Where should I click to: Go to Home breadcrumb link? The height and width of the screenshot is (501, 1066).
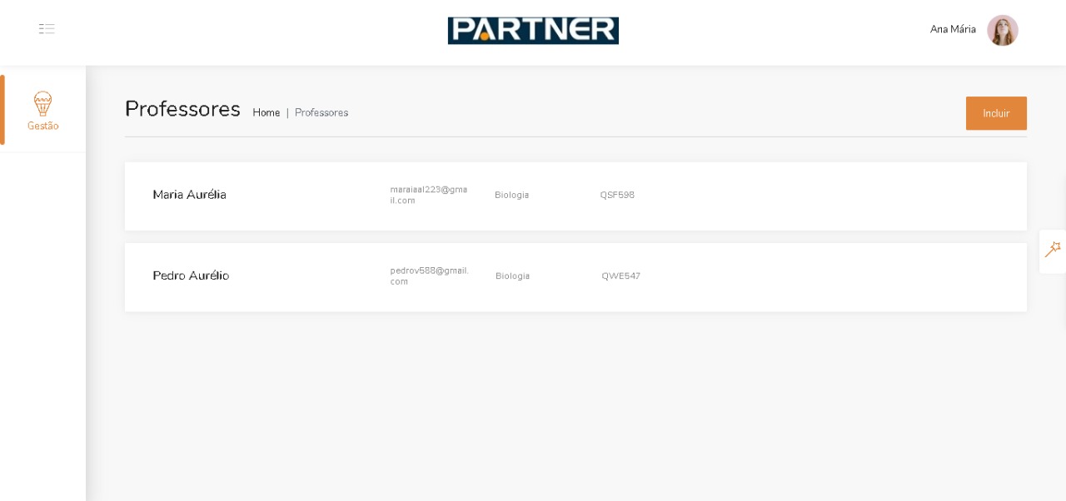(x=266, y=112)
